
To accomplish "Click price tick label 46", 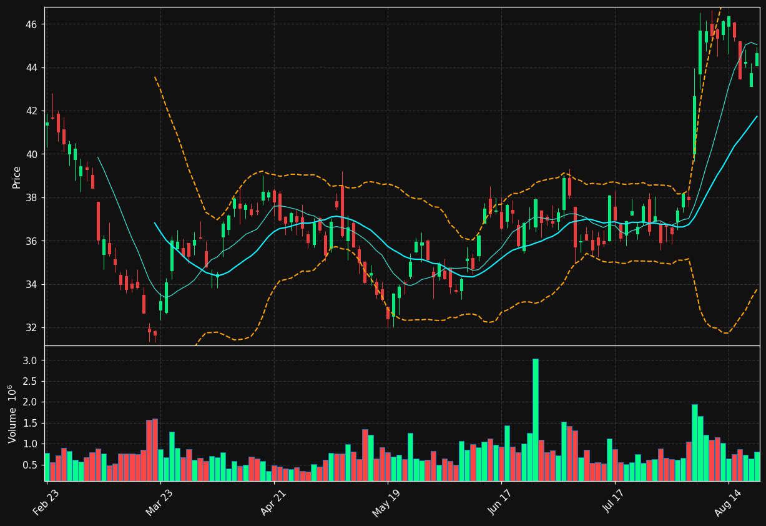I will [32, 24].
